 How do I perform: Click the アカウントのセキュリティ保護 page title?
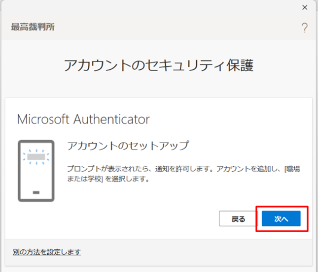click(159, 65)
